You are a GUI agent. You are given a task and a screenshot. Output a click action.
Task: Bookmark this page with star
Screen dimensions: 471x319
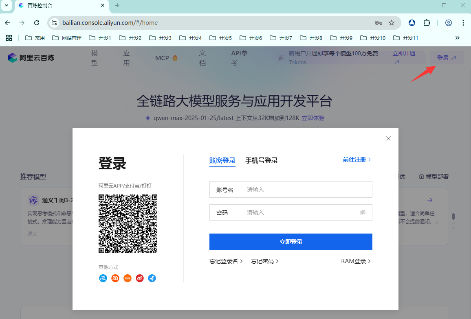392,23
